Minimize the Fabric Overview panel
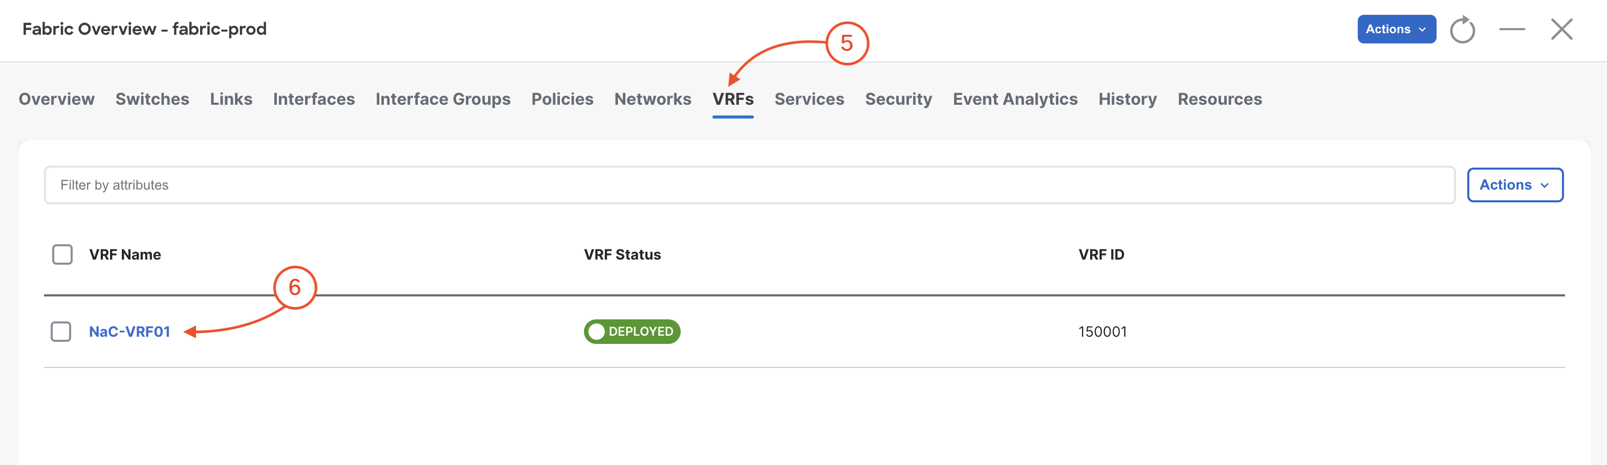The image size is (1607, 465). click(1512, 29)
